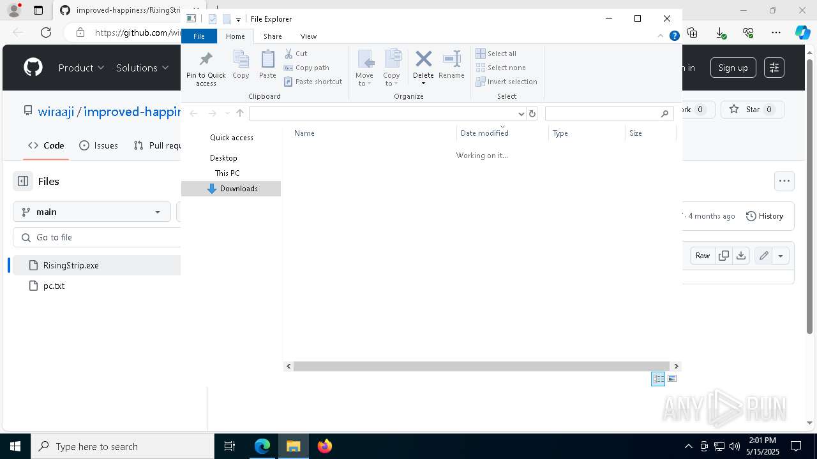Image resolution: width=817 pixels, height=459 pixels.
Task: Copy raw file icon on GitHub
Action: point(724,256)
